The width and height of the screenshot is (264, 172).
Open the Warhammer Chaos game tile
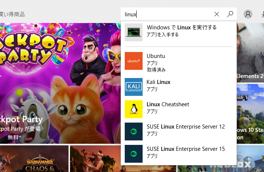pyautogui.click(x=34, y=159)
